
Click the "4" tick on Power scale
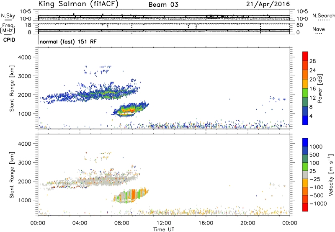pyautogui.click(x=311, y=116)
